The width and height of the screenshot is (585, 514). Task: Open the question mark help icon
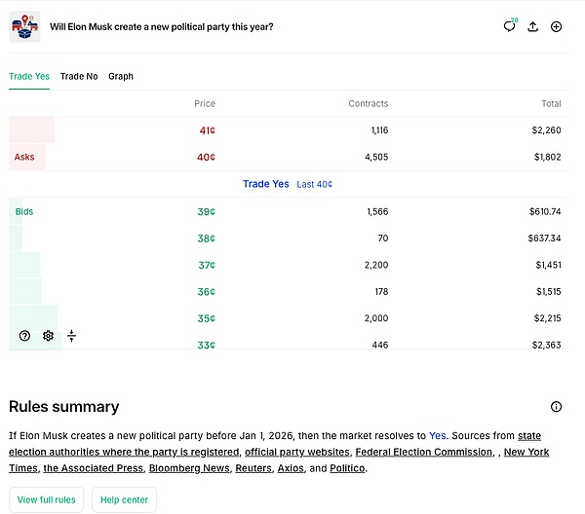[x=24, y=336]
